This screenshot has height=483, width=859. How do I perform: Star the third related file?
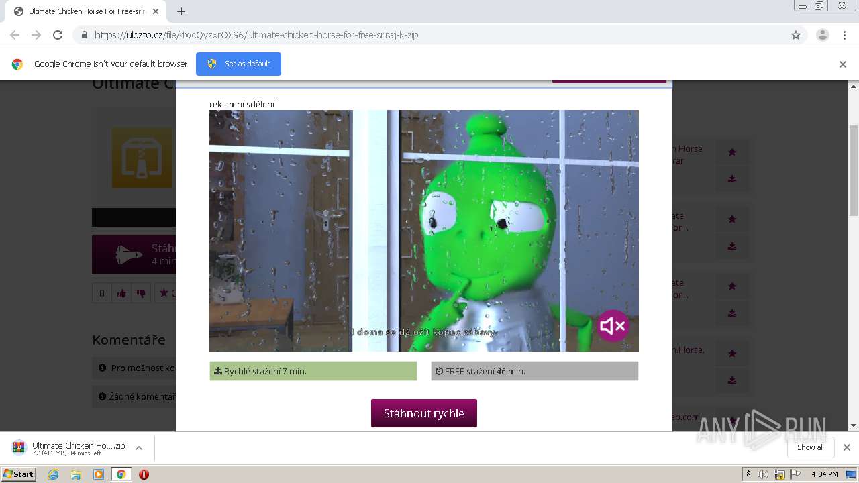tap(732, 286)
